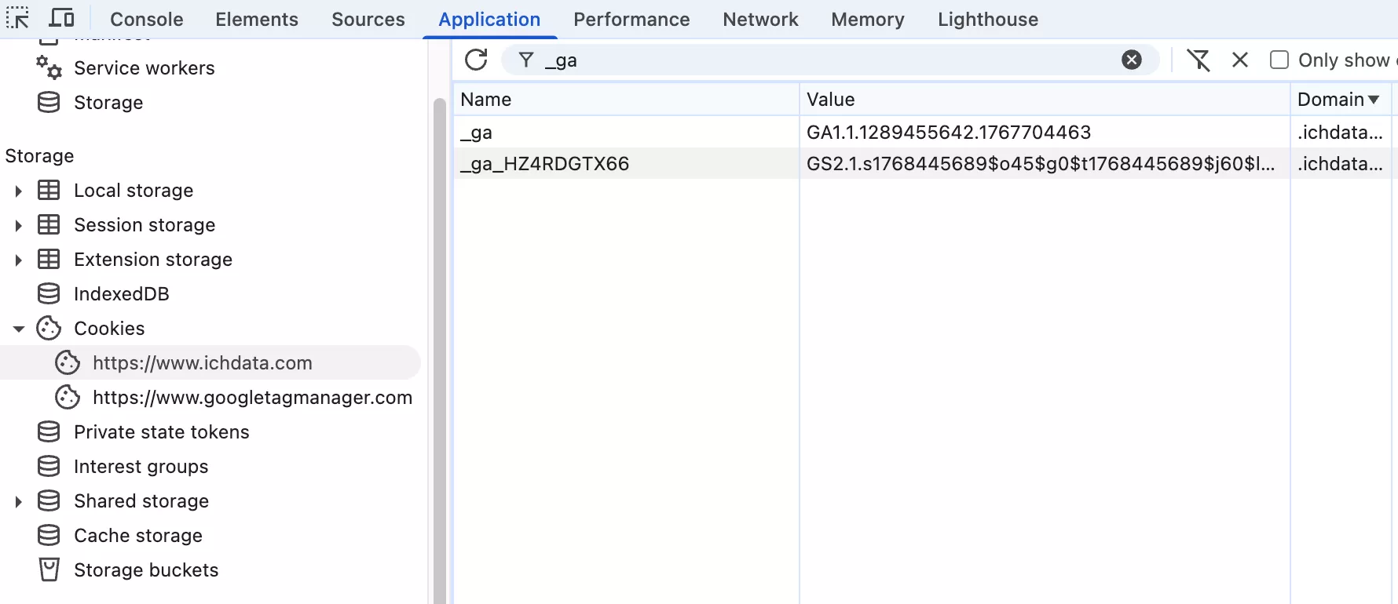Open the IndexedDB item

coord(121,294)
